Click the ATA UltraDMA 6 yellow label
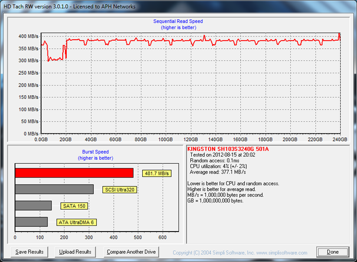This screenshot has width=357, height=262. pyautogui.click(x=77, y=222)
